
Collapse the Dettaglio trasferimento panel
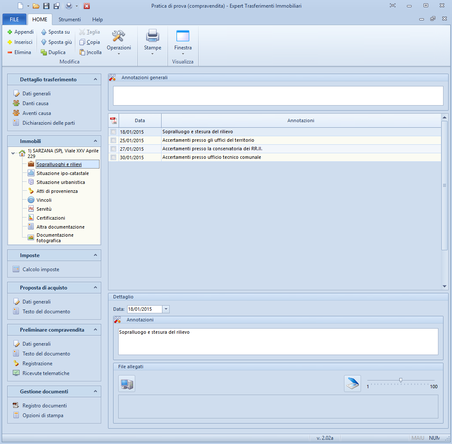(95, 80)
